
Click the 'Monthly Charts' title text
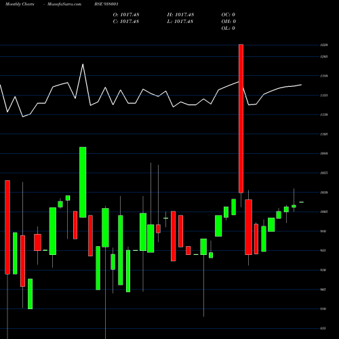(x=20, y=4)
